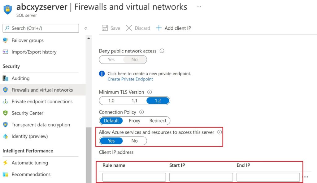The height and width of the screenshot is (183, 317).
Task: Select the Transparent data encryption icon
Action: (x=5, y=125)
